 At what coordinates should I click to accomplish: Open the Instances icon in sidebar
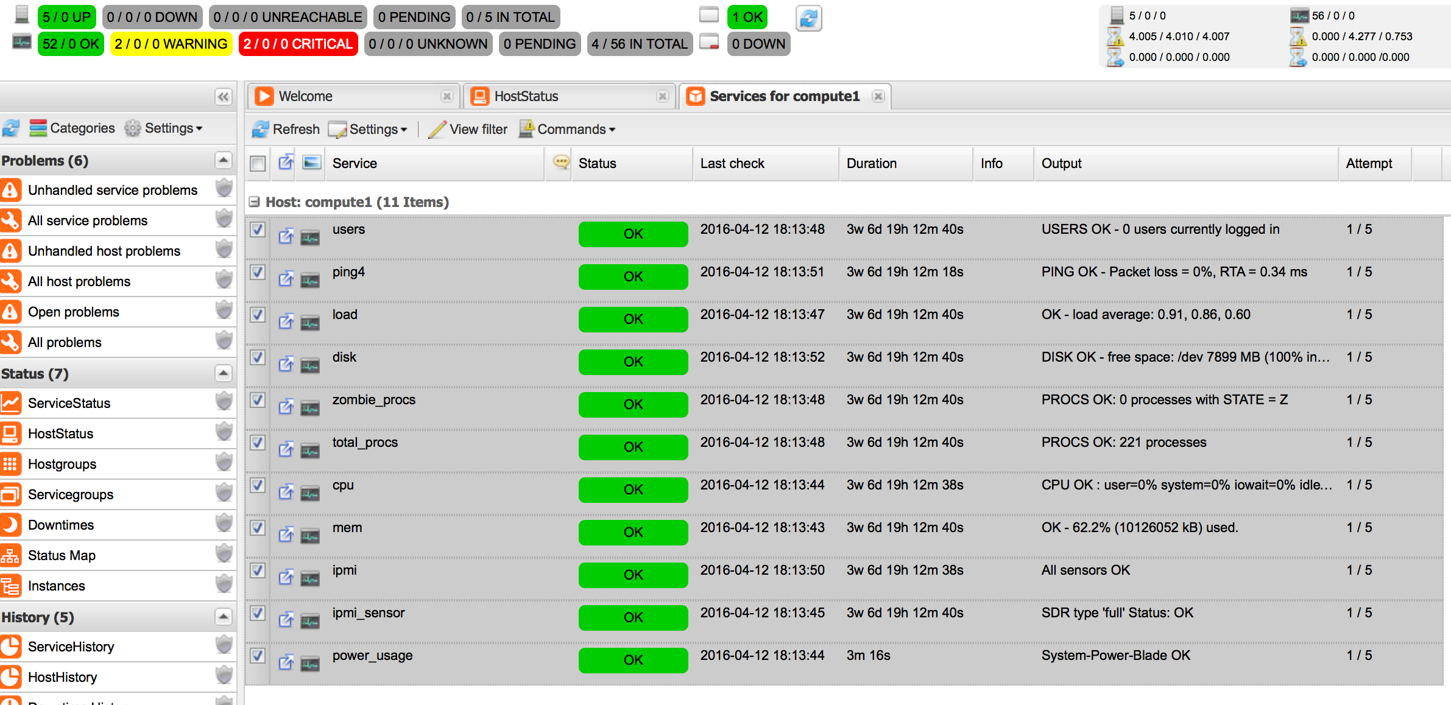(11, 586)
